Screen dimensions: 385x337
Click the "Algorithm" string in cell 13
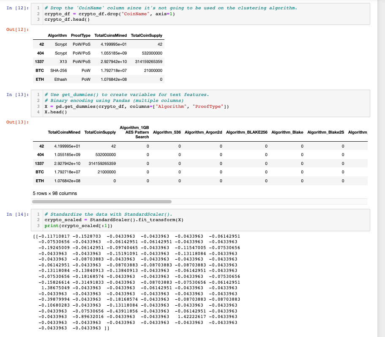coord(171,107)
